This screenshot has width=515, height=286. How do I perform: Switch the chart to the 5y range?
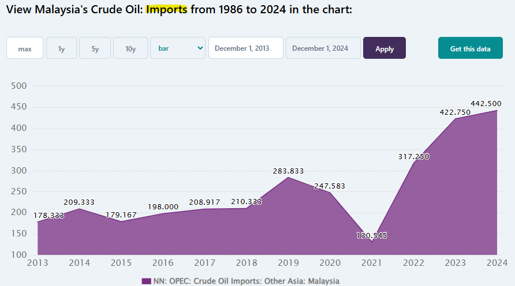[95, 48]
